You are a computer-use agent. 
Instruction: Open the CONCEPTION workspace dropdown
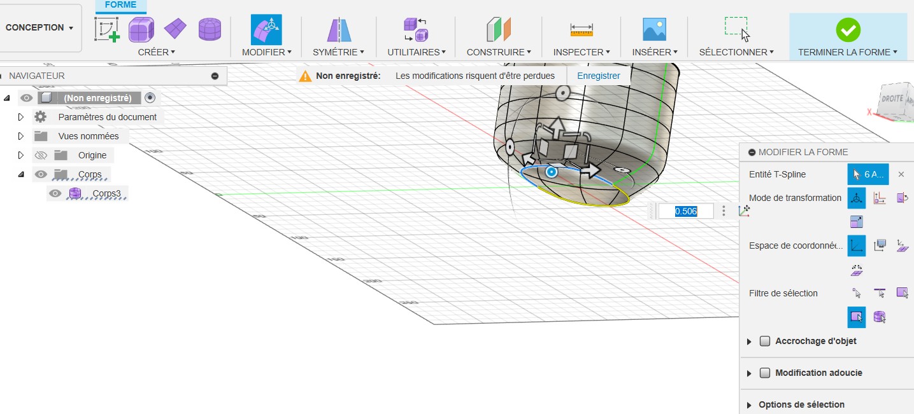point(39,28)
